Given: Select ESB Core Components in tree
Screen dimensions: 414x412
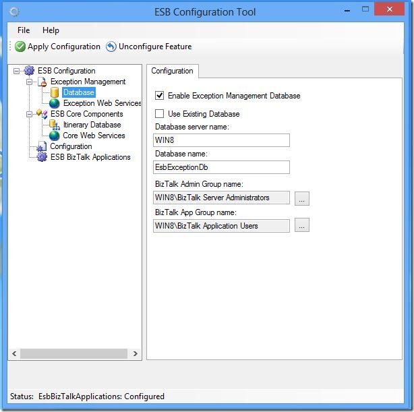Looking at the screenshot, I should click(86, 114).
